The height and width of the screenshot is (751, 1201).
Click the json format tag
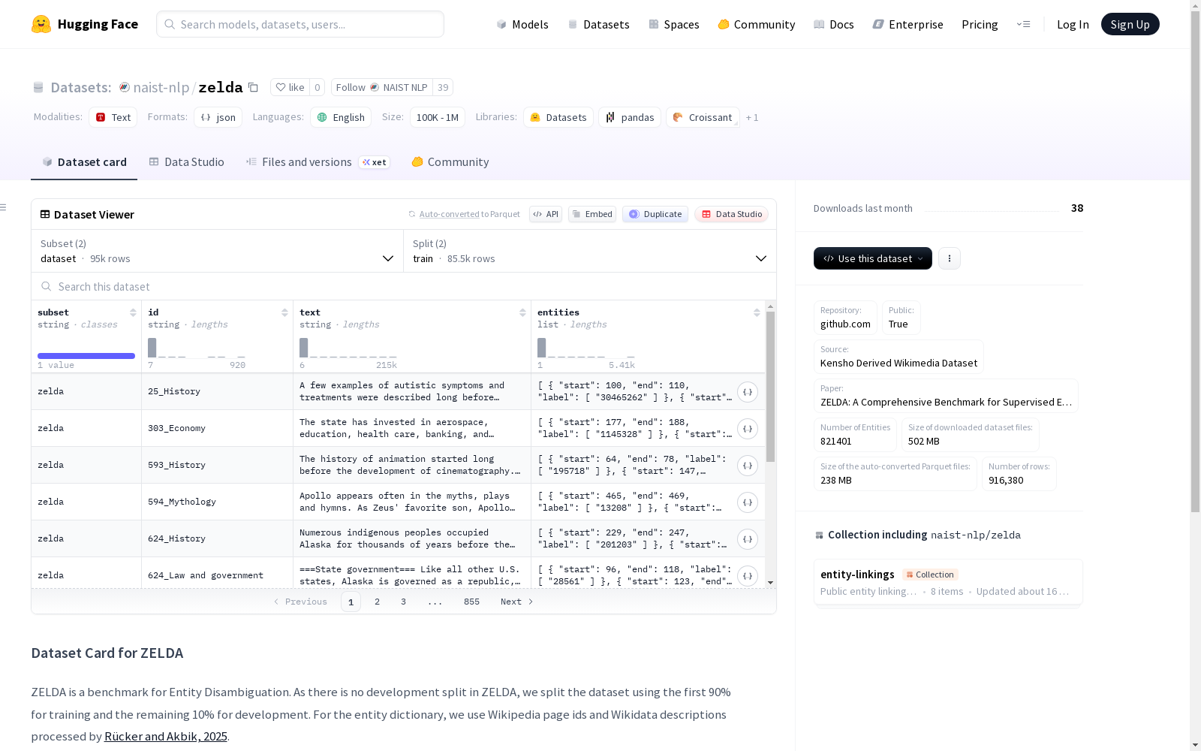(x=218, y=117)
